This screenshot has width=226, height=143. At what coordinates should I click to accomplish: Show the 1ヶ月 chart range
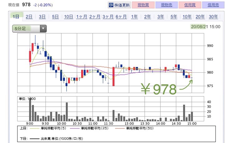tap(81, 17)
